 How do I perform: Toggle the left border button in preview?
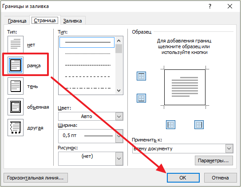point(170,125)
